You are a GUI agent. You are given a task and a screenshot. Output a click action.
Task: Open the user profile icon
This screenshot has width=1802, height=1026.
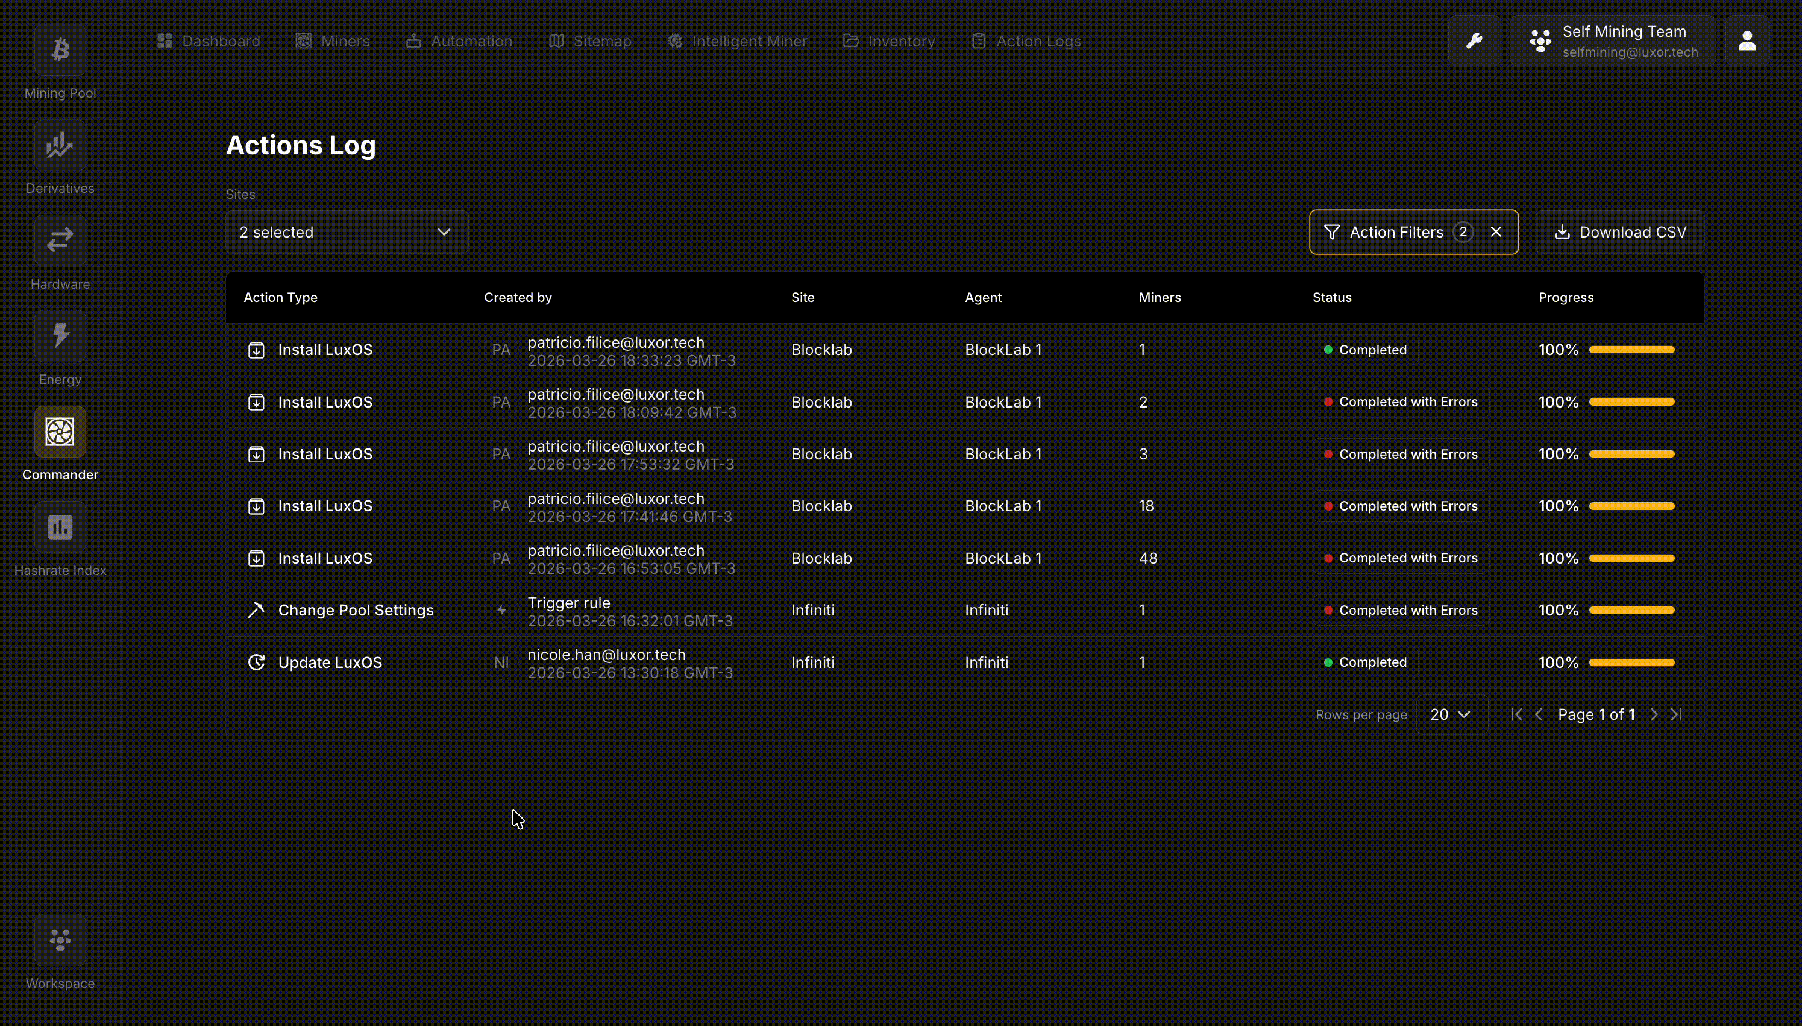pos(1748,40)
